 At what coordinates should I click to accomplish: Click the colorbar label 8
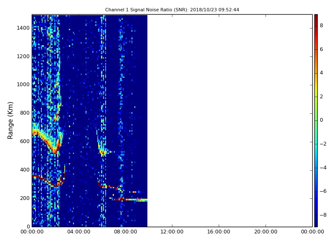[x=321, y=26]
